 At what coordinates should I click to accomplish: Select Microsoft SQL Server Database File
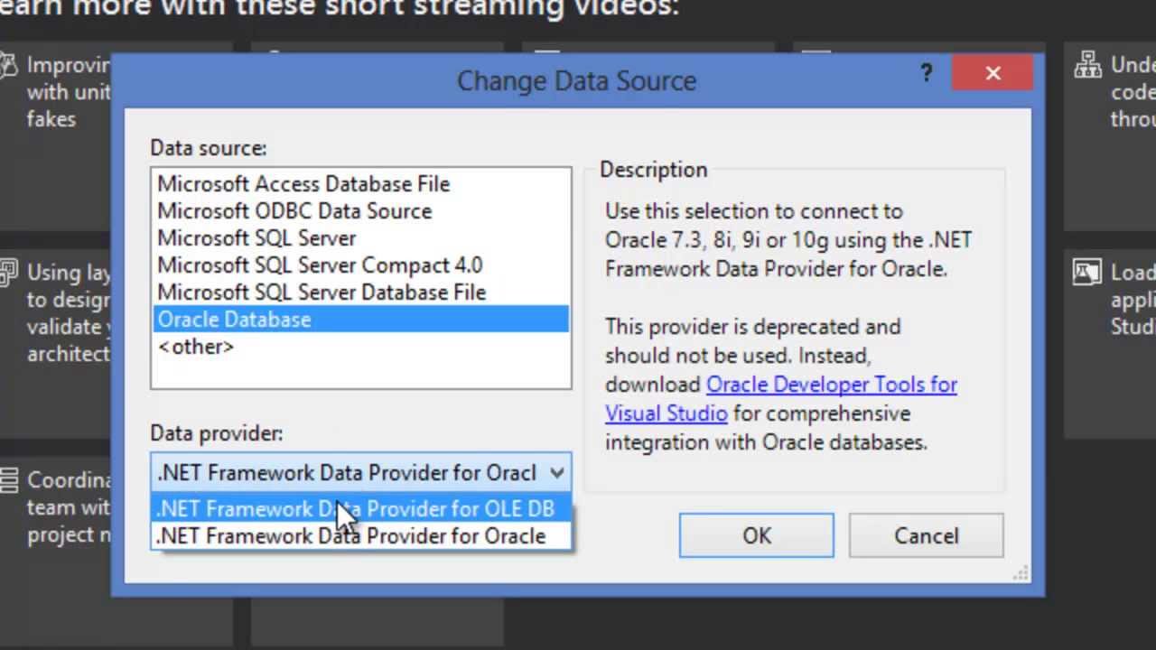click(322, 292)
